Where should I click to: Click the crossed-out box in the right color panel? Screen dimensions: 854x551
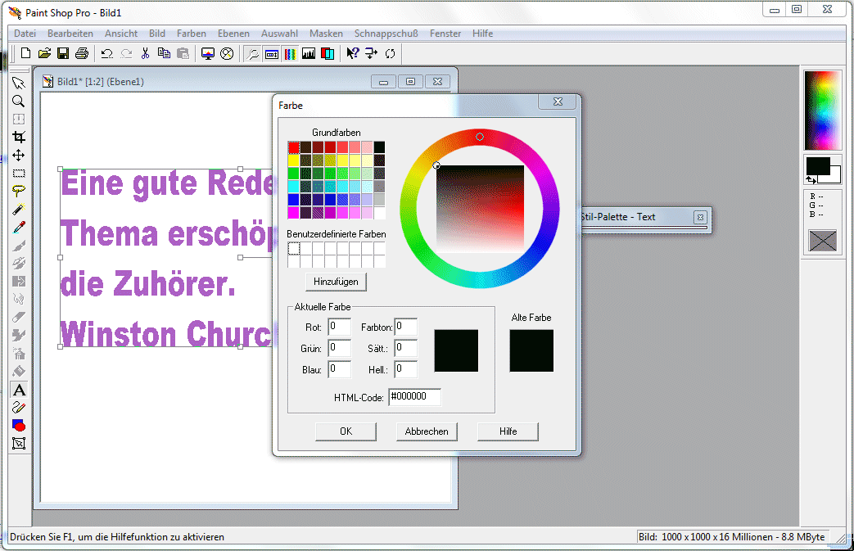point(822,241)
